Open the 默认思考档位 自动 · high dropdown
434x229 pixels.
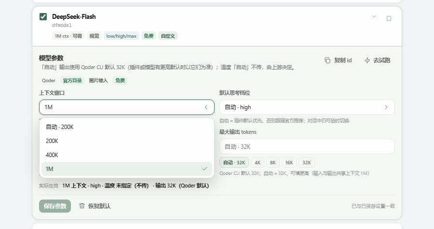(307, 107)
